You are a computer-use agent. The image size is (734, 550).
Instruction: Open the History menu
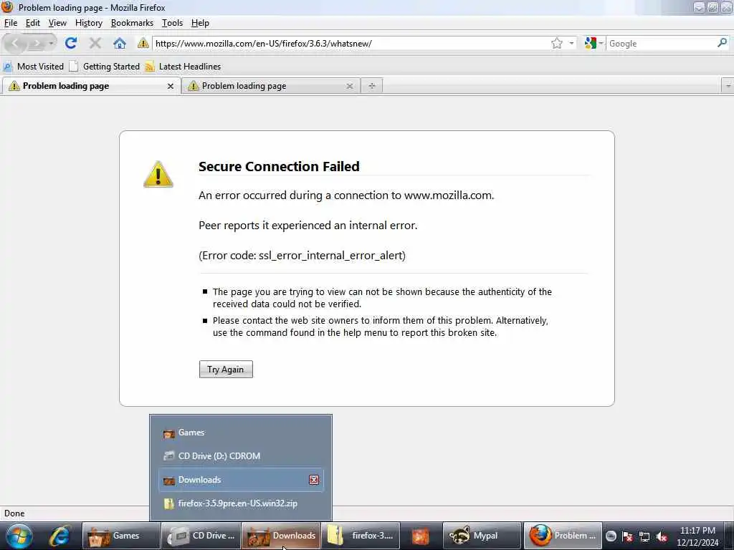click(88, 23)
